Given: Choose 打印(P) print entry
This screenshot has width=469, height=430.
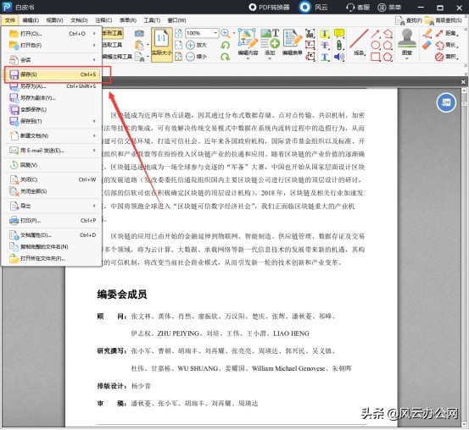Looking at the screenshot, I should (x=52, y=221).
